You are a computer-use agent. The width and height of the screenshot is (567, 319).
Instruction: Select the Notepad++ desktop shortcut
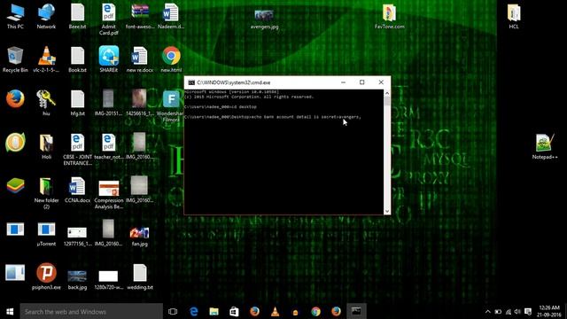544,146
